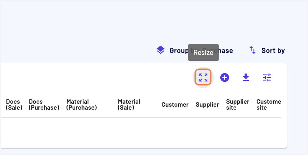Select the Supplier site column header
The image size is (308, 155).
(238, 105)
